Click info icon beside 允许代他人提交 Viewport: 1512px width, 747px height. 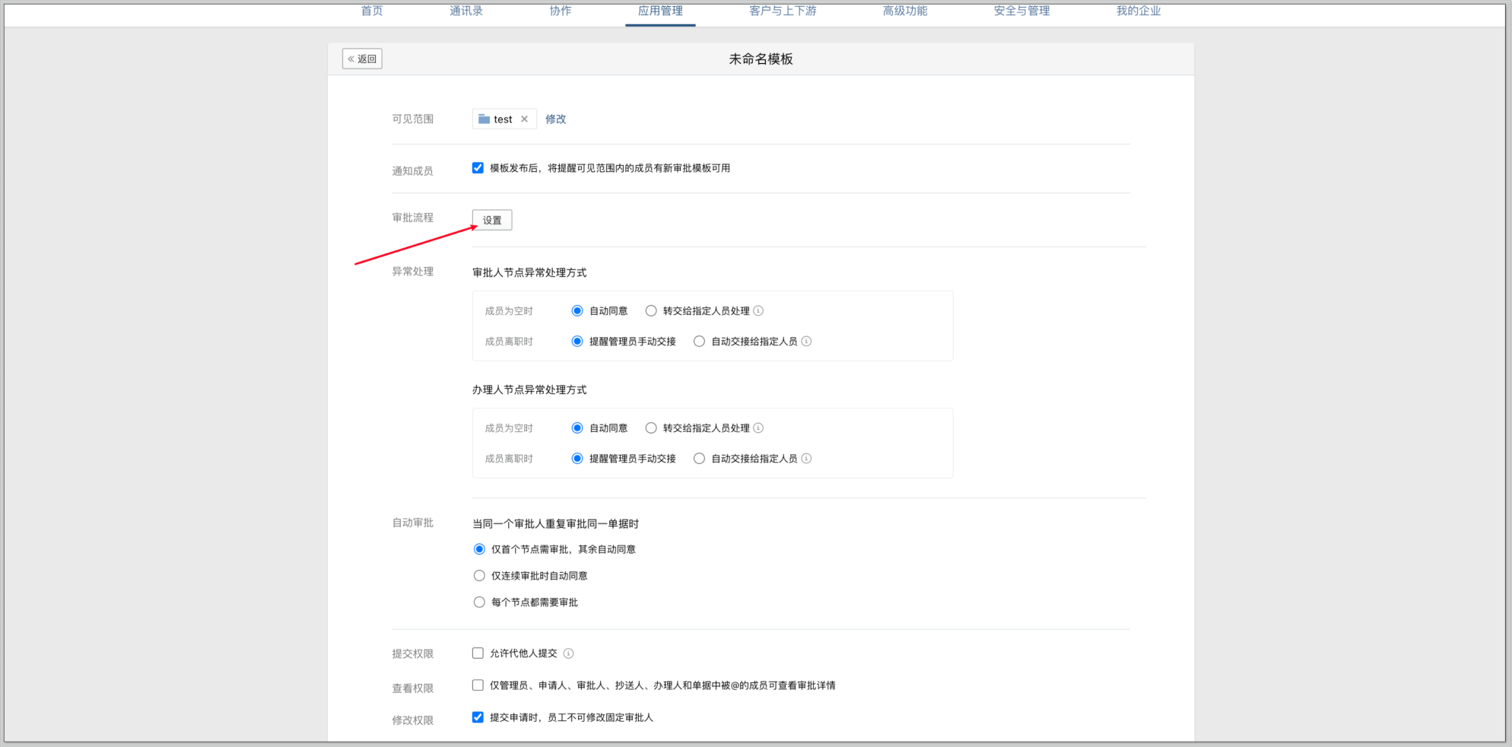pyautogui.click(x=568, y=653)
